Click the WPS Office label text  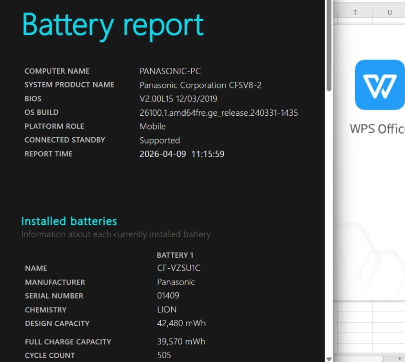pos(377,129)
